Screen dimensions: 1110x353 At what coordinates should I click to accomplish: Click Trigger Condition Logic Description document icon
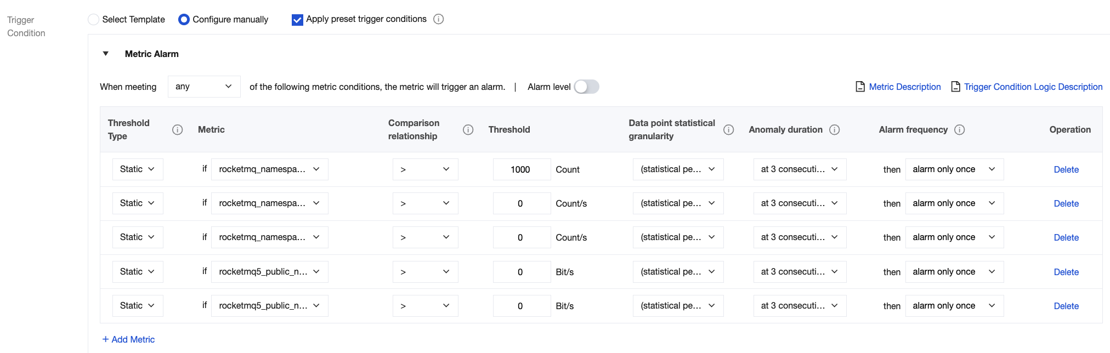(x=955, y=87)
